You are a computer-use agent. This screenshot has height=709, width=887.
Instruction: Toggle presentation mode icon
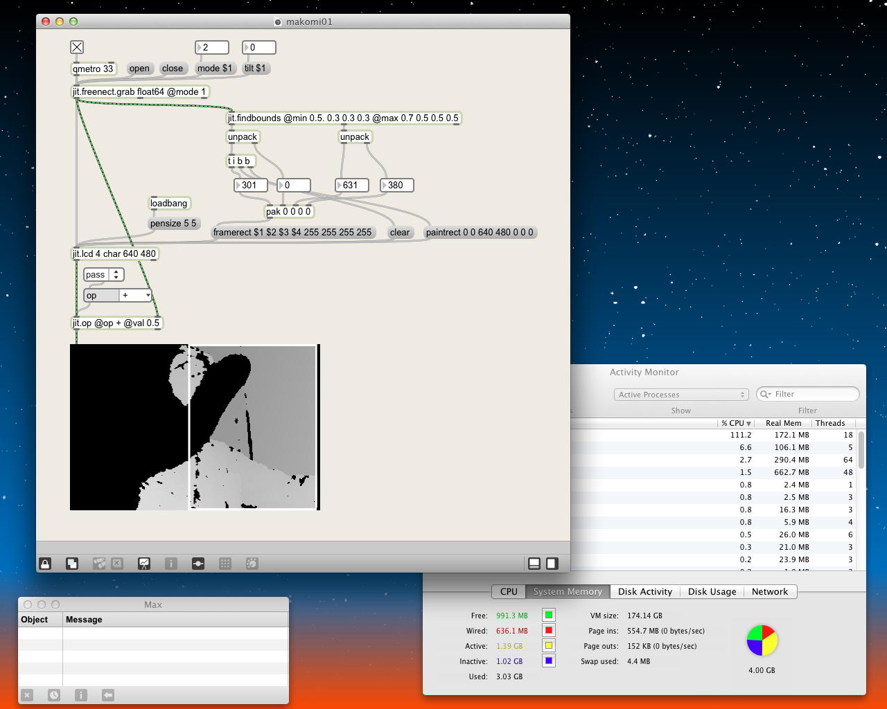pos(144,564)
